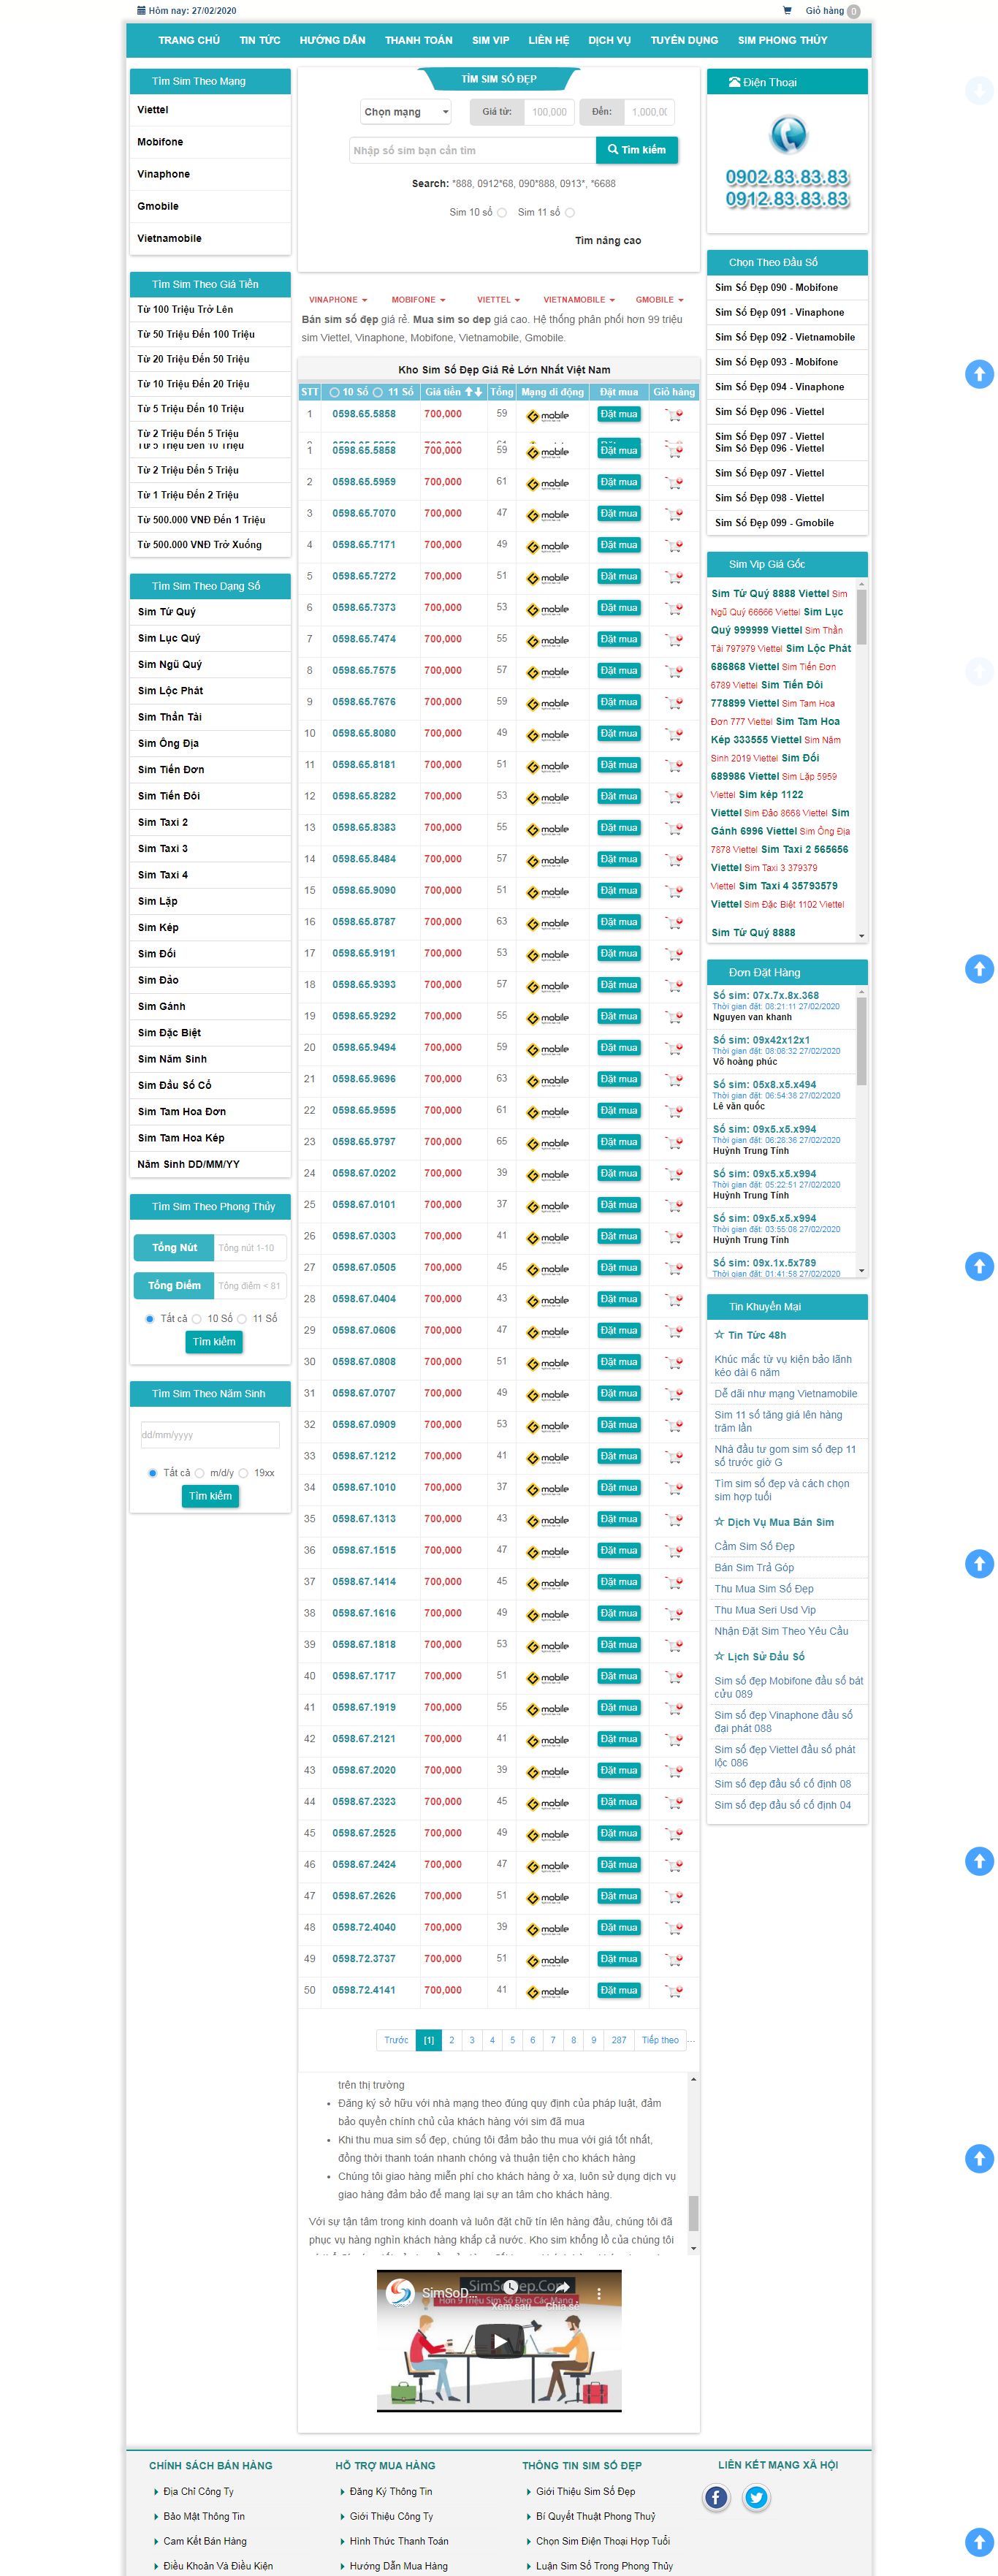
Task: Open the Twitter social link icon
Action: [x=756, y=2497]
